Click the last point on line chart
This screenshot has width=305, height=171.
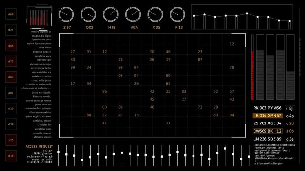point(289,21)
